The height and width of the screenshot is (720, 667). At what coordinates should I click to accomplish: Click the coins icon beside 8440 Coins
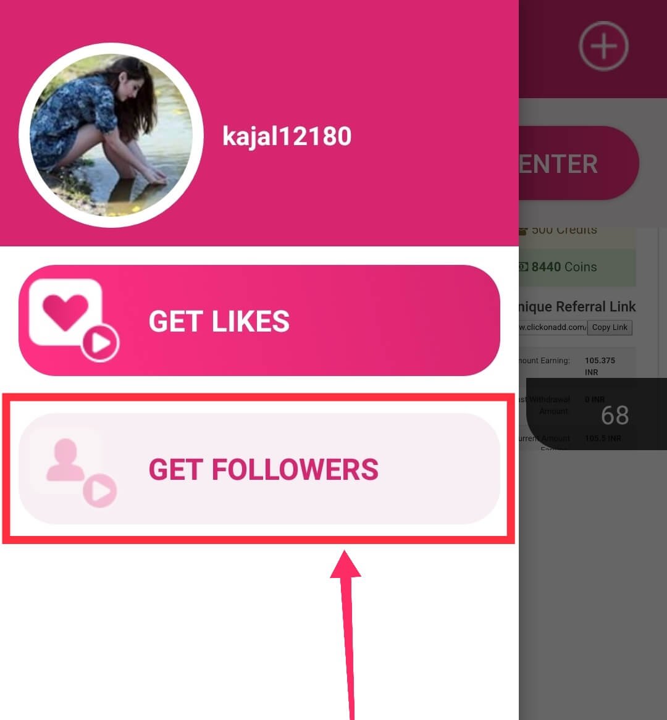click(523, 267)
